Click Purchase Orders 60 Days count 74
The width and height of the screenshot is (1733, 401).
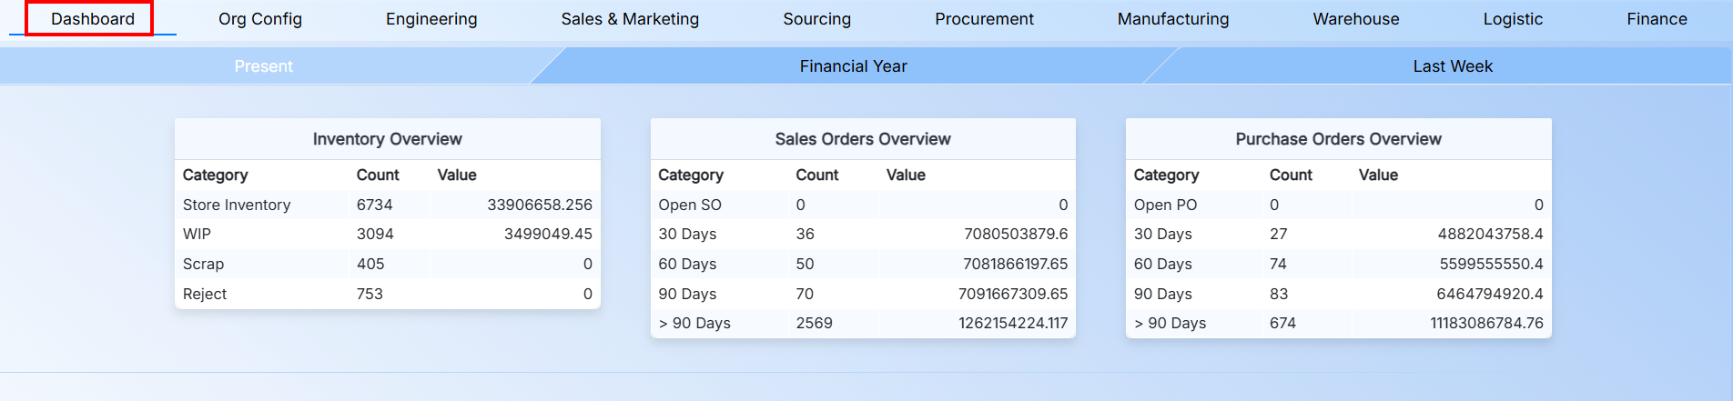click(x=1279, y=264)
